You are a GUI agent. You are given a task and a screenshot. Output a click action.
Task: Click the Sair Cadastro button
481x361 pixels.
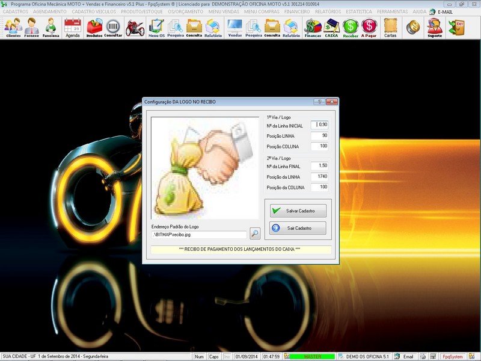click(x=298, y=228)
